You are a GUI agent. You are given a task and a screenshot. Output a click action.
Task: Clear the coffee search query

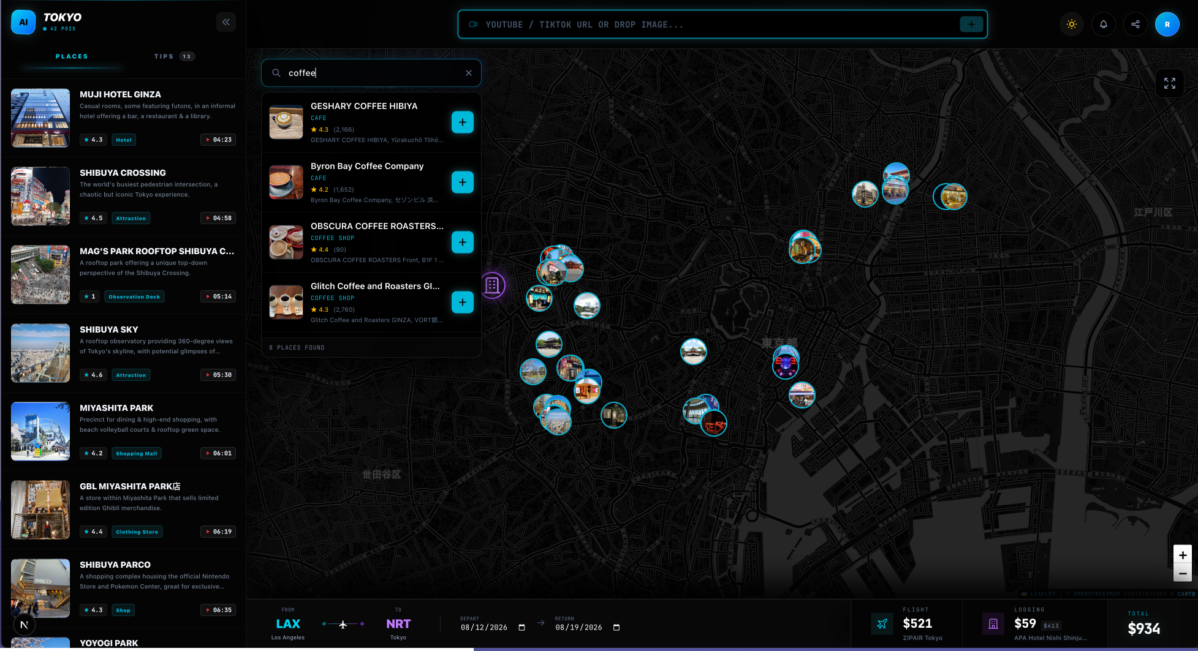[468, 72]
